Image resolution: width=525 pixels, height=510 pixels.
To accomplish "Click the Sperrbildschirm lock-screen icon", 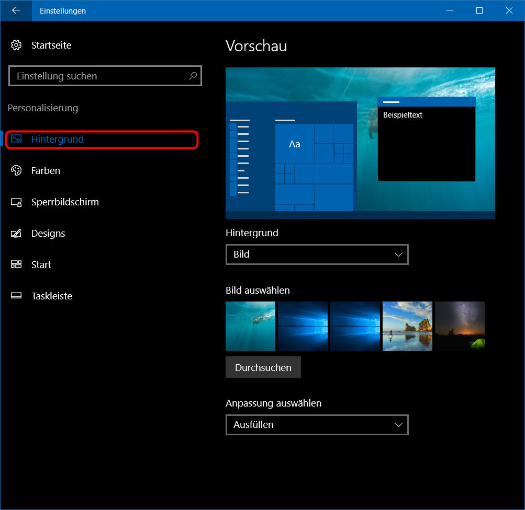I will pyautogui.click(x=16, y=202).
